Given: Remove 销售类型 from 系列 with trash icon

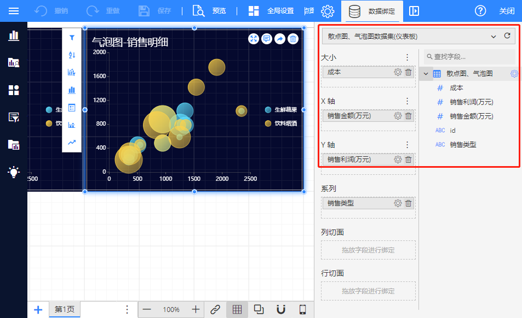Looking at the screenshot, I should pyautogui.click(x=408, y=203).
